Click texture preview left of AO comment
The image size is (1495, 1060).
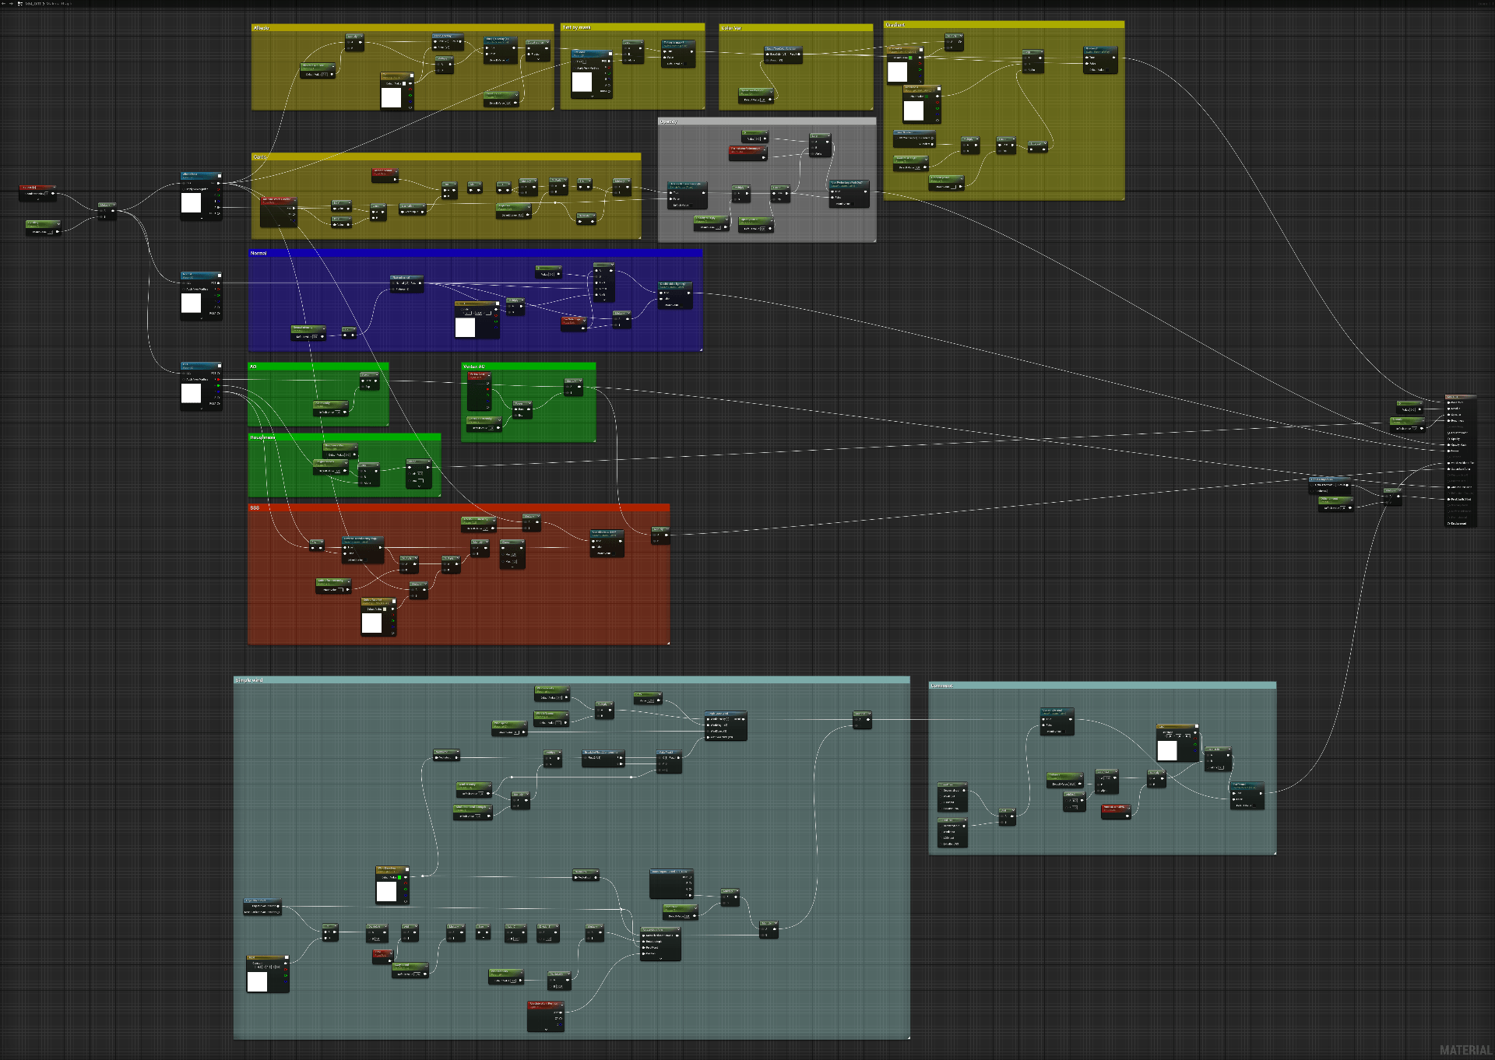[x=191, y=393]
